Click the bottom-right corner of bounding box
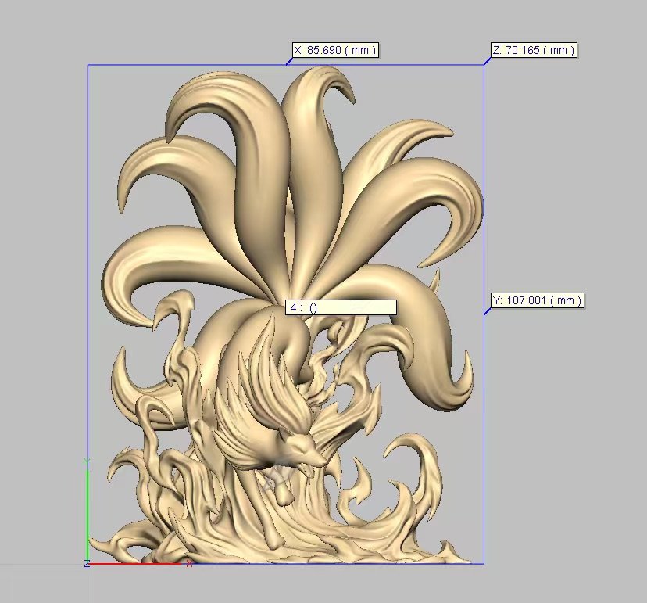The image size is (647, 603). tap(484, 563)
